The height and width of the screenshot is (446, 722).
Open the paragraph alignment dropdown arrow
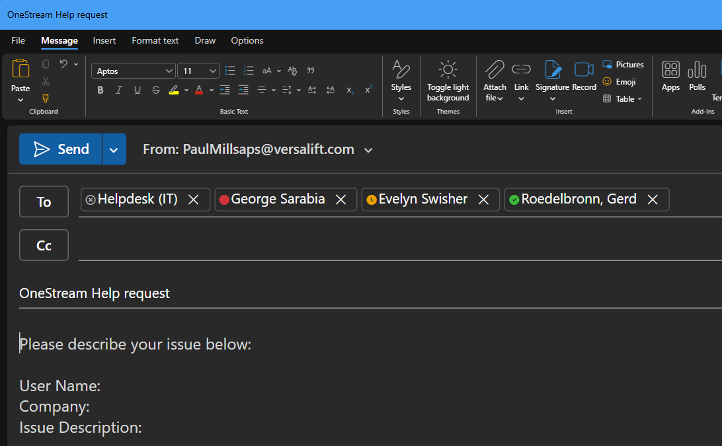pyautogui.click(x=274, y=91)
